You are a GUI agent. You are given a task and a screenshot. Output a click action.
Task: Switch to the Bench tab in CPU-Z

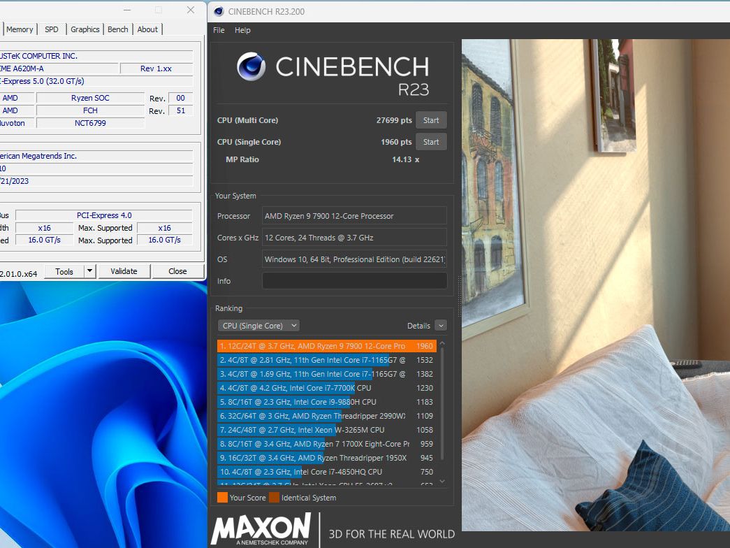[117, 29]
